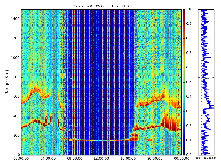The height and width of the screenshot is (165, 221).
Task: Click the 1.0 colorbar tick label
Action: pos(189,9)
